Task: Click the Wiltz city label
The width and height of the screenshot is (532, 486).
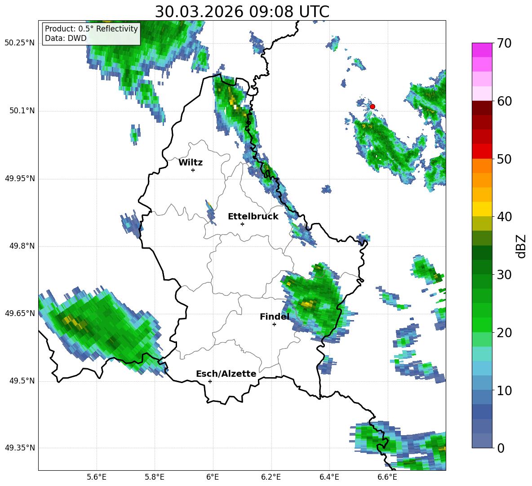Action: 191,163
